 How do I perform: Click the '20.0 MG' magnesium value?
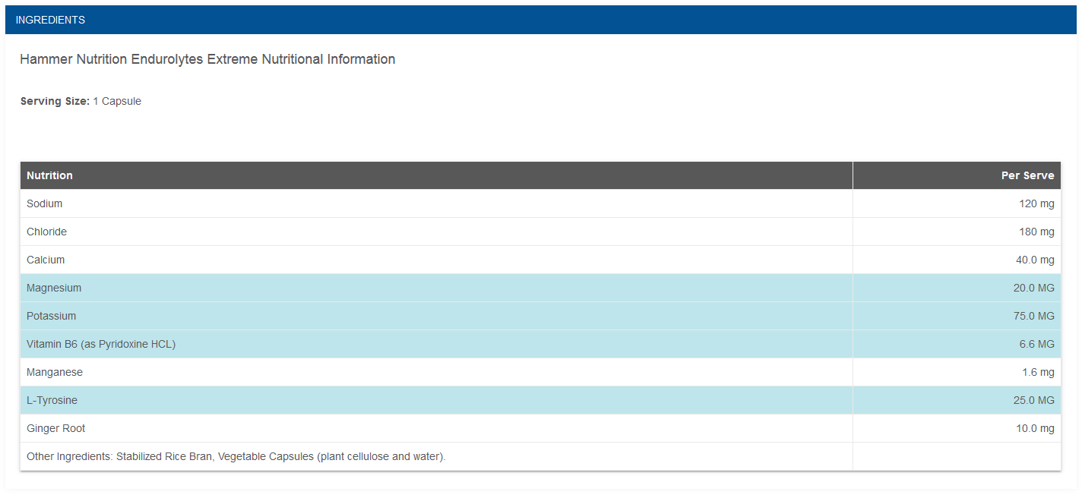click(1033, 288)
